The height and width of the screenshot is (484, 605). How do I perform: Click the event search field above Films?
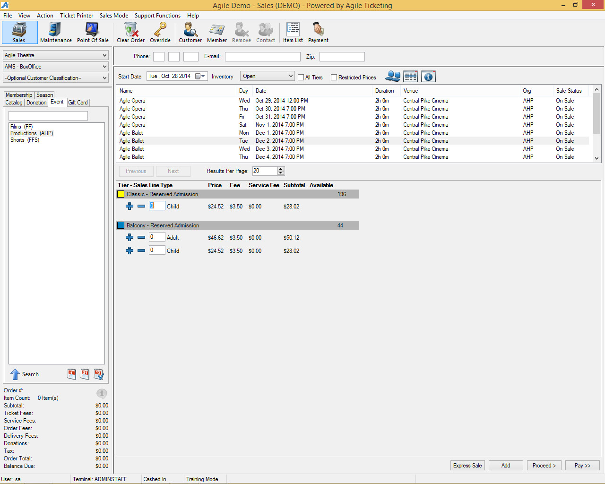pyautogui.click(x=48, y=116)
